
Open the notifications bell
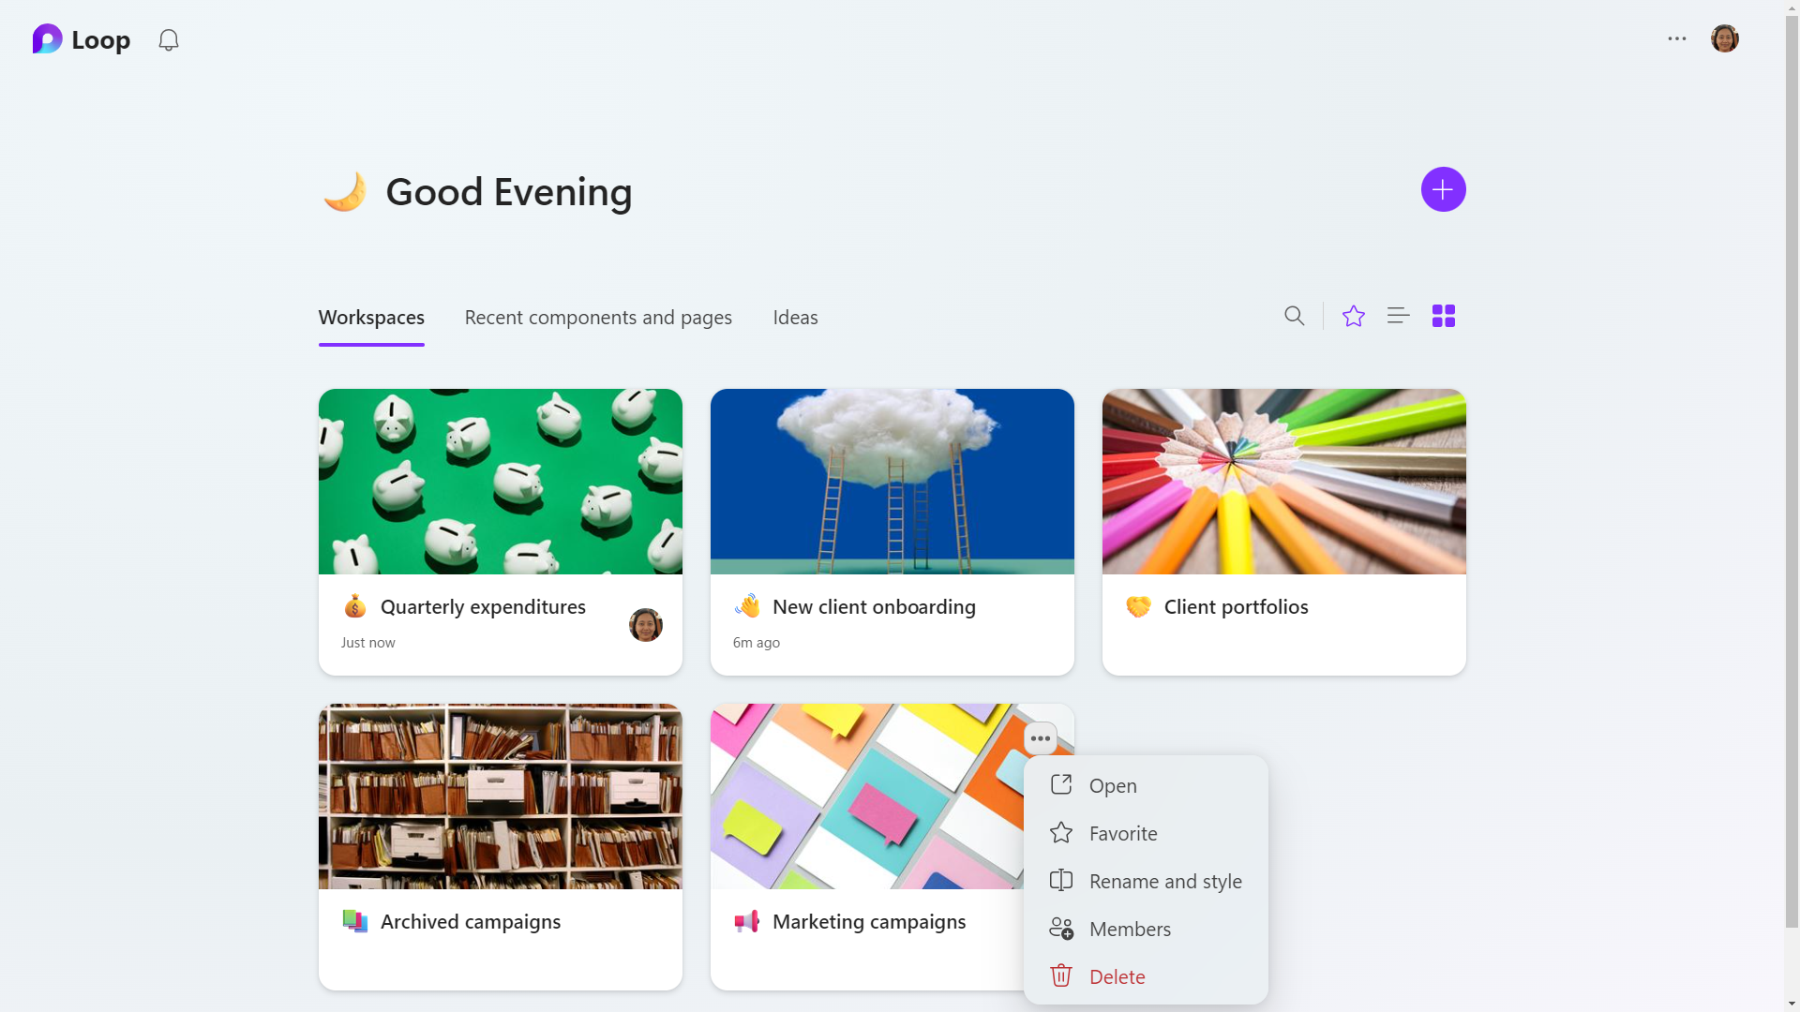(x=169, y=40)
